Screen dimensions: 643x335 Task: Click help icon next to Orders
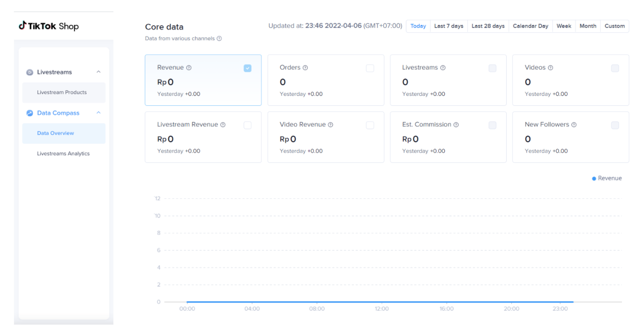[x=305, y=68]
